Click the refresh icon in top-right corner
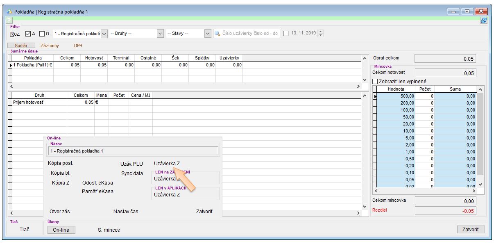The image size is (494, 244). pyautogui.click(x=484, y=21)
